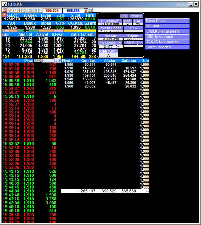Click the AOF value 1,926
The width and height of the screenshot is (201, 225).
pos(12,27)
